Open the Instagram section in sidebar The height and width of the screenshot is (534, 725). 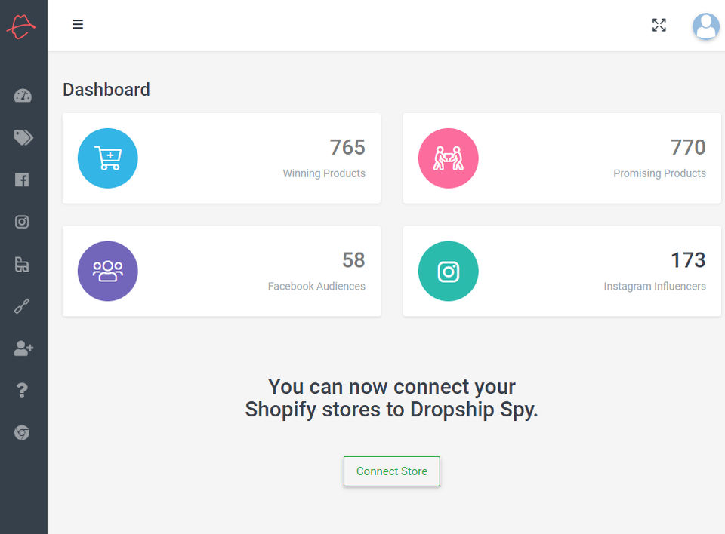pos(22,222)
